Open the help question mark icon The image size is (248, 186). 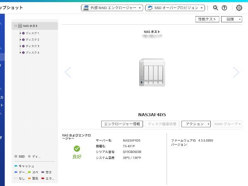224,8
